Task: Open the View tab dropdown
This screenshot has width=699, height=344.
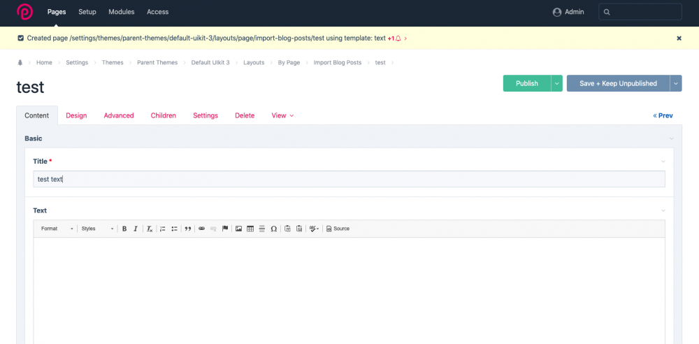Action: [x=282, y=115]
